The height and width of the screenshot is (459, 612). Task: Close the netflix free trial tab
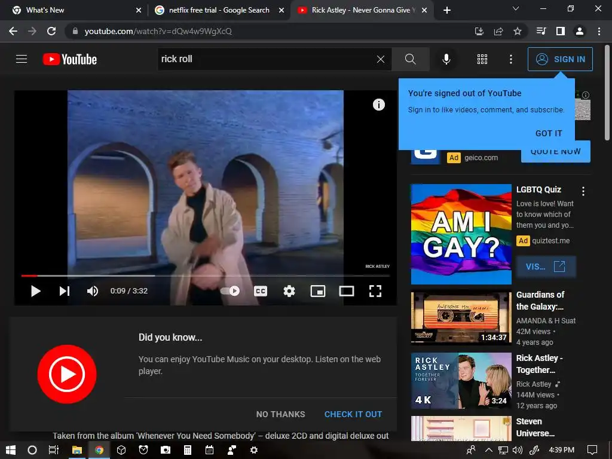[x=281, y=11]
